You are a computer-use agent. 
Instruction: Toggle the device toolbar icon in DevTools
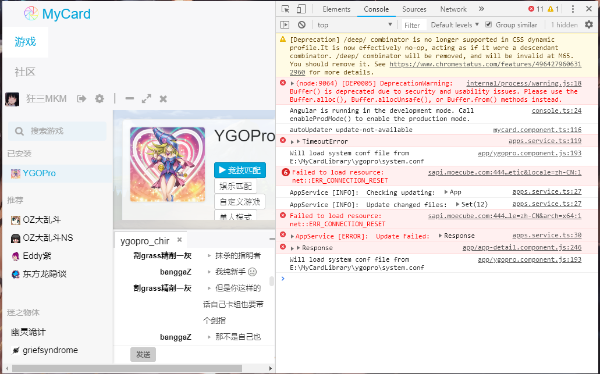coord(301,9)
